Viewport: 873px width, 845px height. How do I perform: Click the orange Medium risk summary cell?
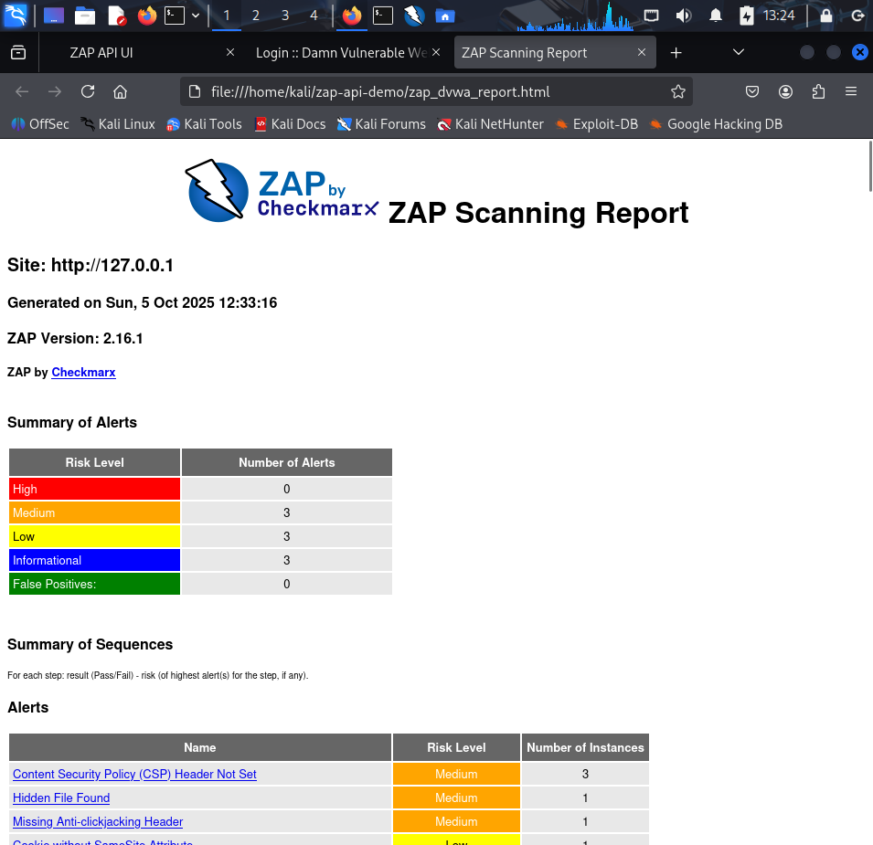point(95,512)
